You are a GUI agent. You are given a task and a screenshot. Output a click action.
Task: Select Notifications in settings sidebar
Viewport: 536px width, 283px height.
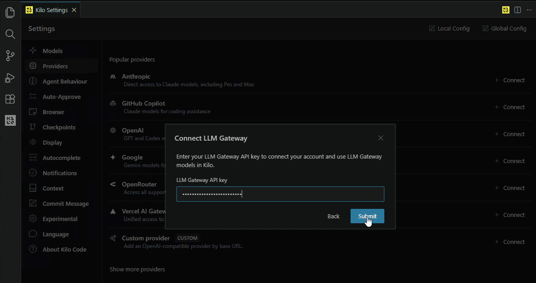point(61,173)
